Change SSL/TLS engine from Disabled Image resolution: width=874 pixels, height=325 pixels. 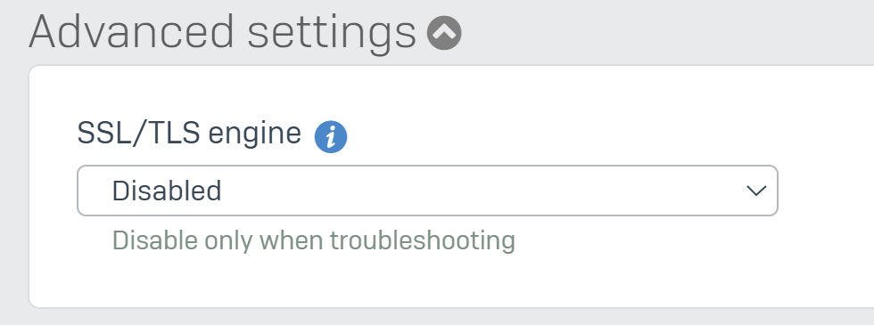click(x=427, y=191)
